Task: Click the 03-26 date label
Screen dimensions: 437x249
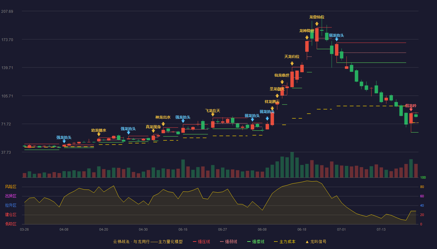Action: click(x=24, y=229)
